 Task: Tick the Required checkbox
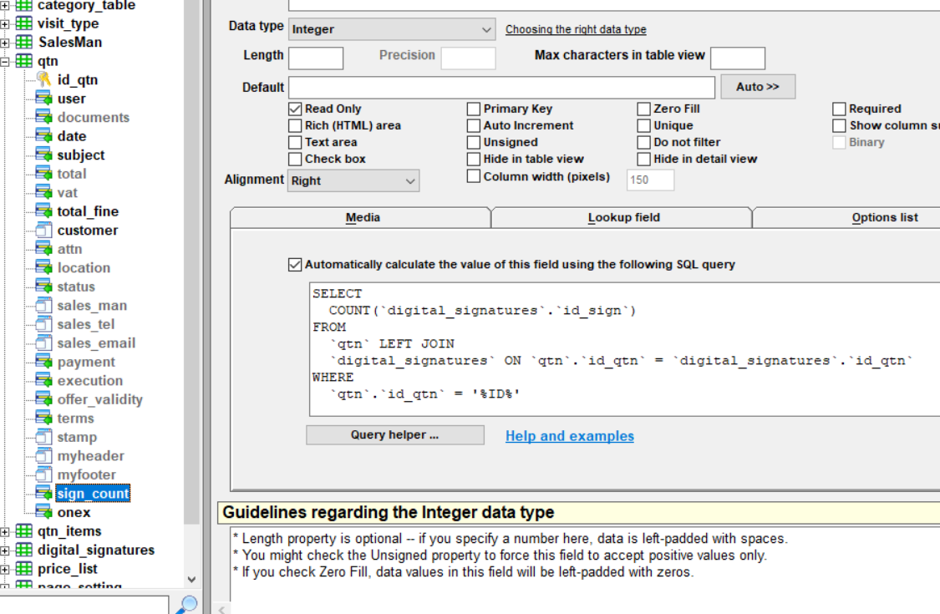pos(839,109)
